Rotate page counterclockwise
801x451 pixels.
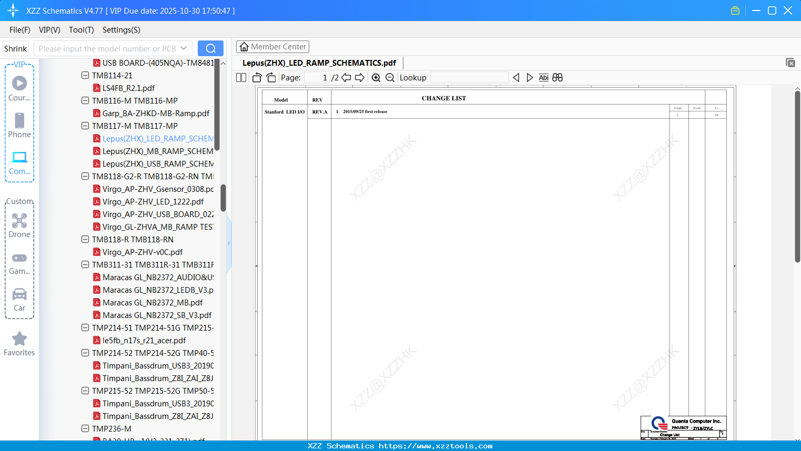tap(257, 77)
